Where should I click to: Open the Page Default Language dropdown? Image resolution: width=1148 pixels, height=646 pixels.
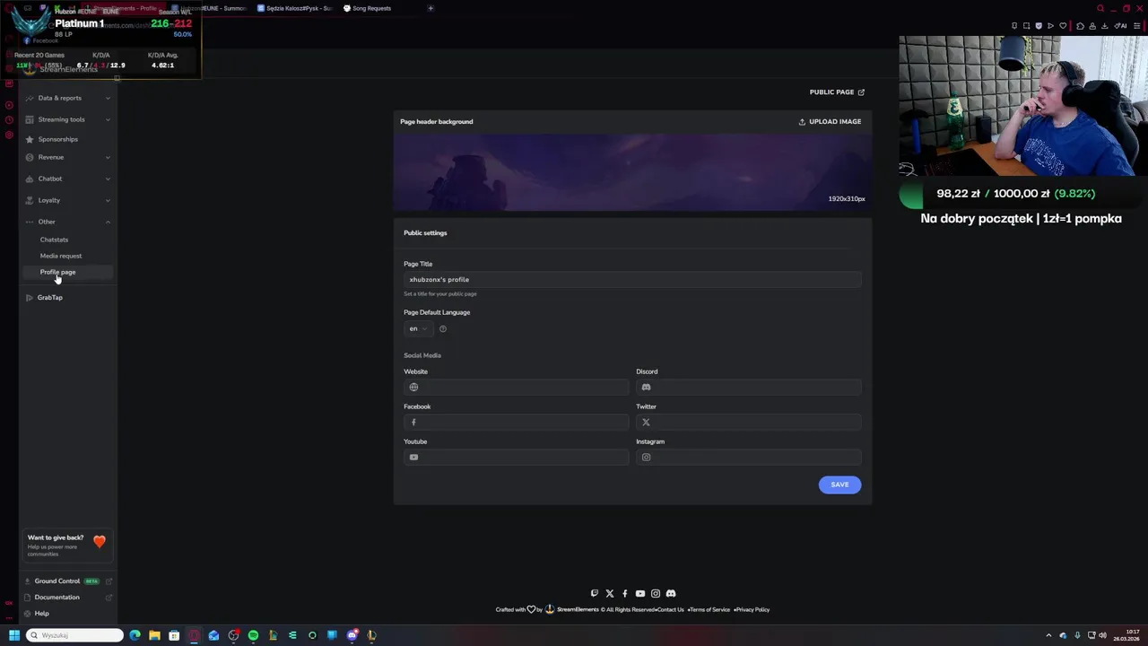[418, 328]
